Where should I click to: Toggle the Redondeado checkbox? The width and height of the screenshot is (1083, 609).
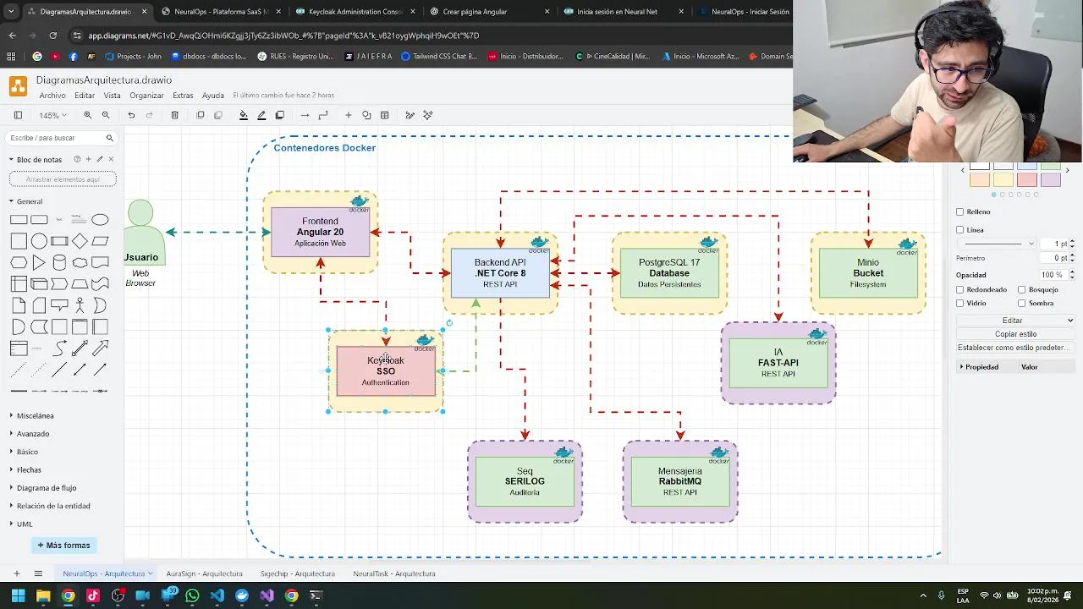tap(960, 289)
